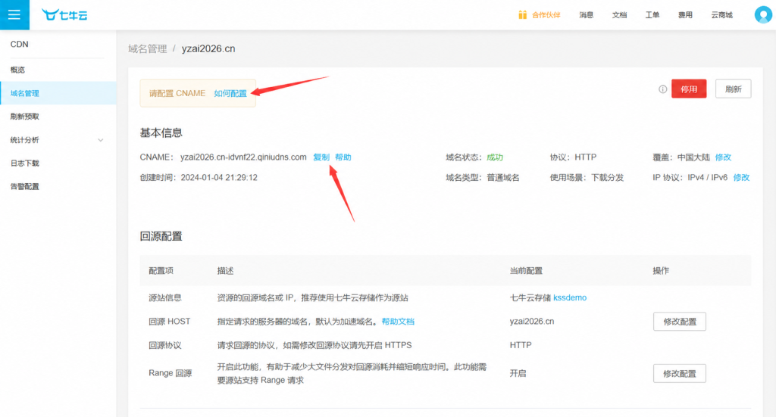Click the yzai2026.cn breadcrumb text
The height and width of the screenshot is (417, 776).
click(208, 48)
